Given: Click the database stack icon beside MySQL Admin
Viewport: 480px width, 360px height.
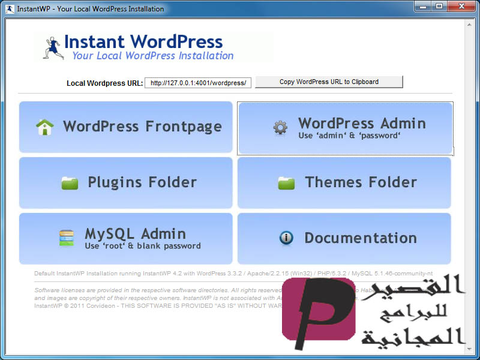Looking at the screenshot, I should pos(67,238).
